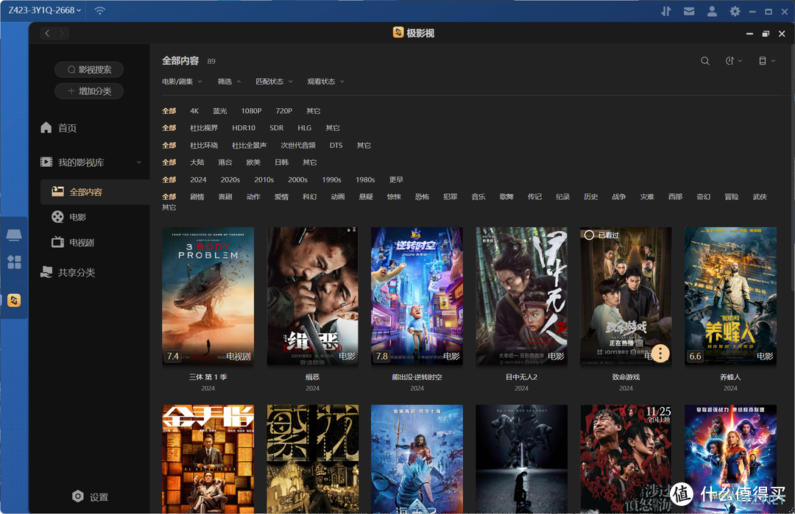This screenshot has height=514, width=795.
Task: Filter by 蓝光 quality
Action: tap(220, 111)
